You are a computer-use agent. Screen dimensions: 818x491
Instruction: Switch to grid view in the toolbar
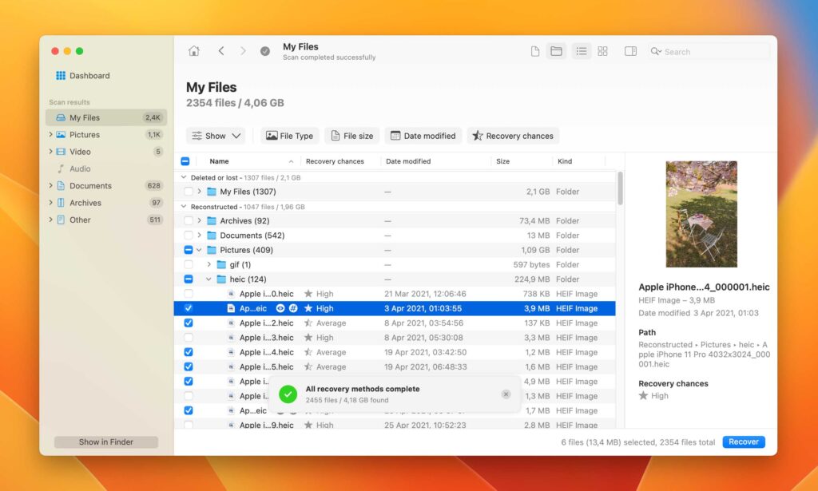click(602, 50)
